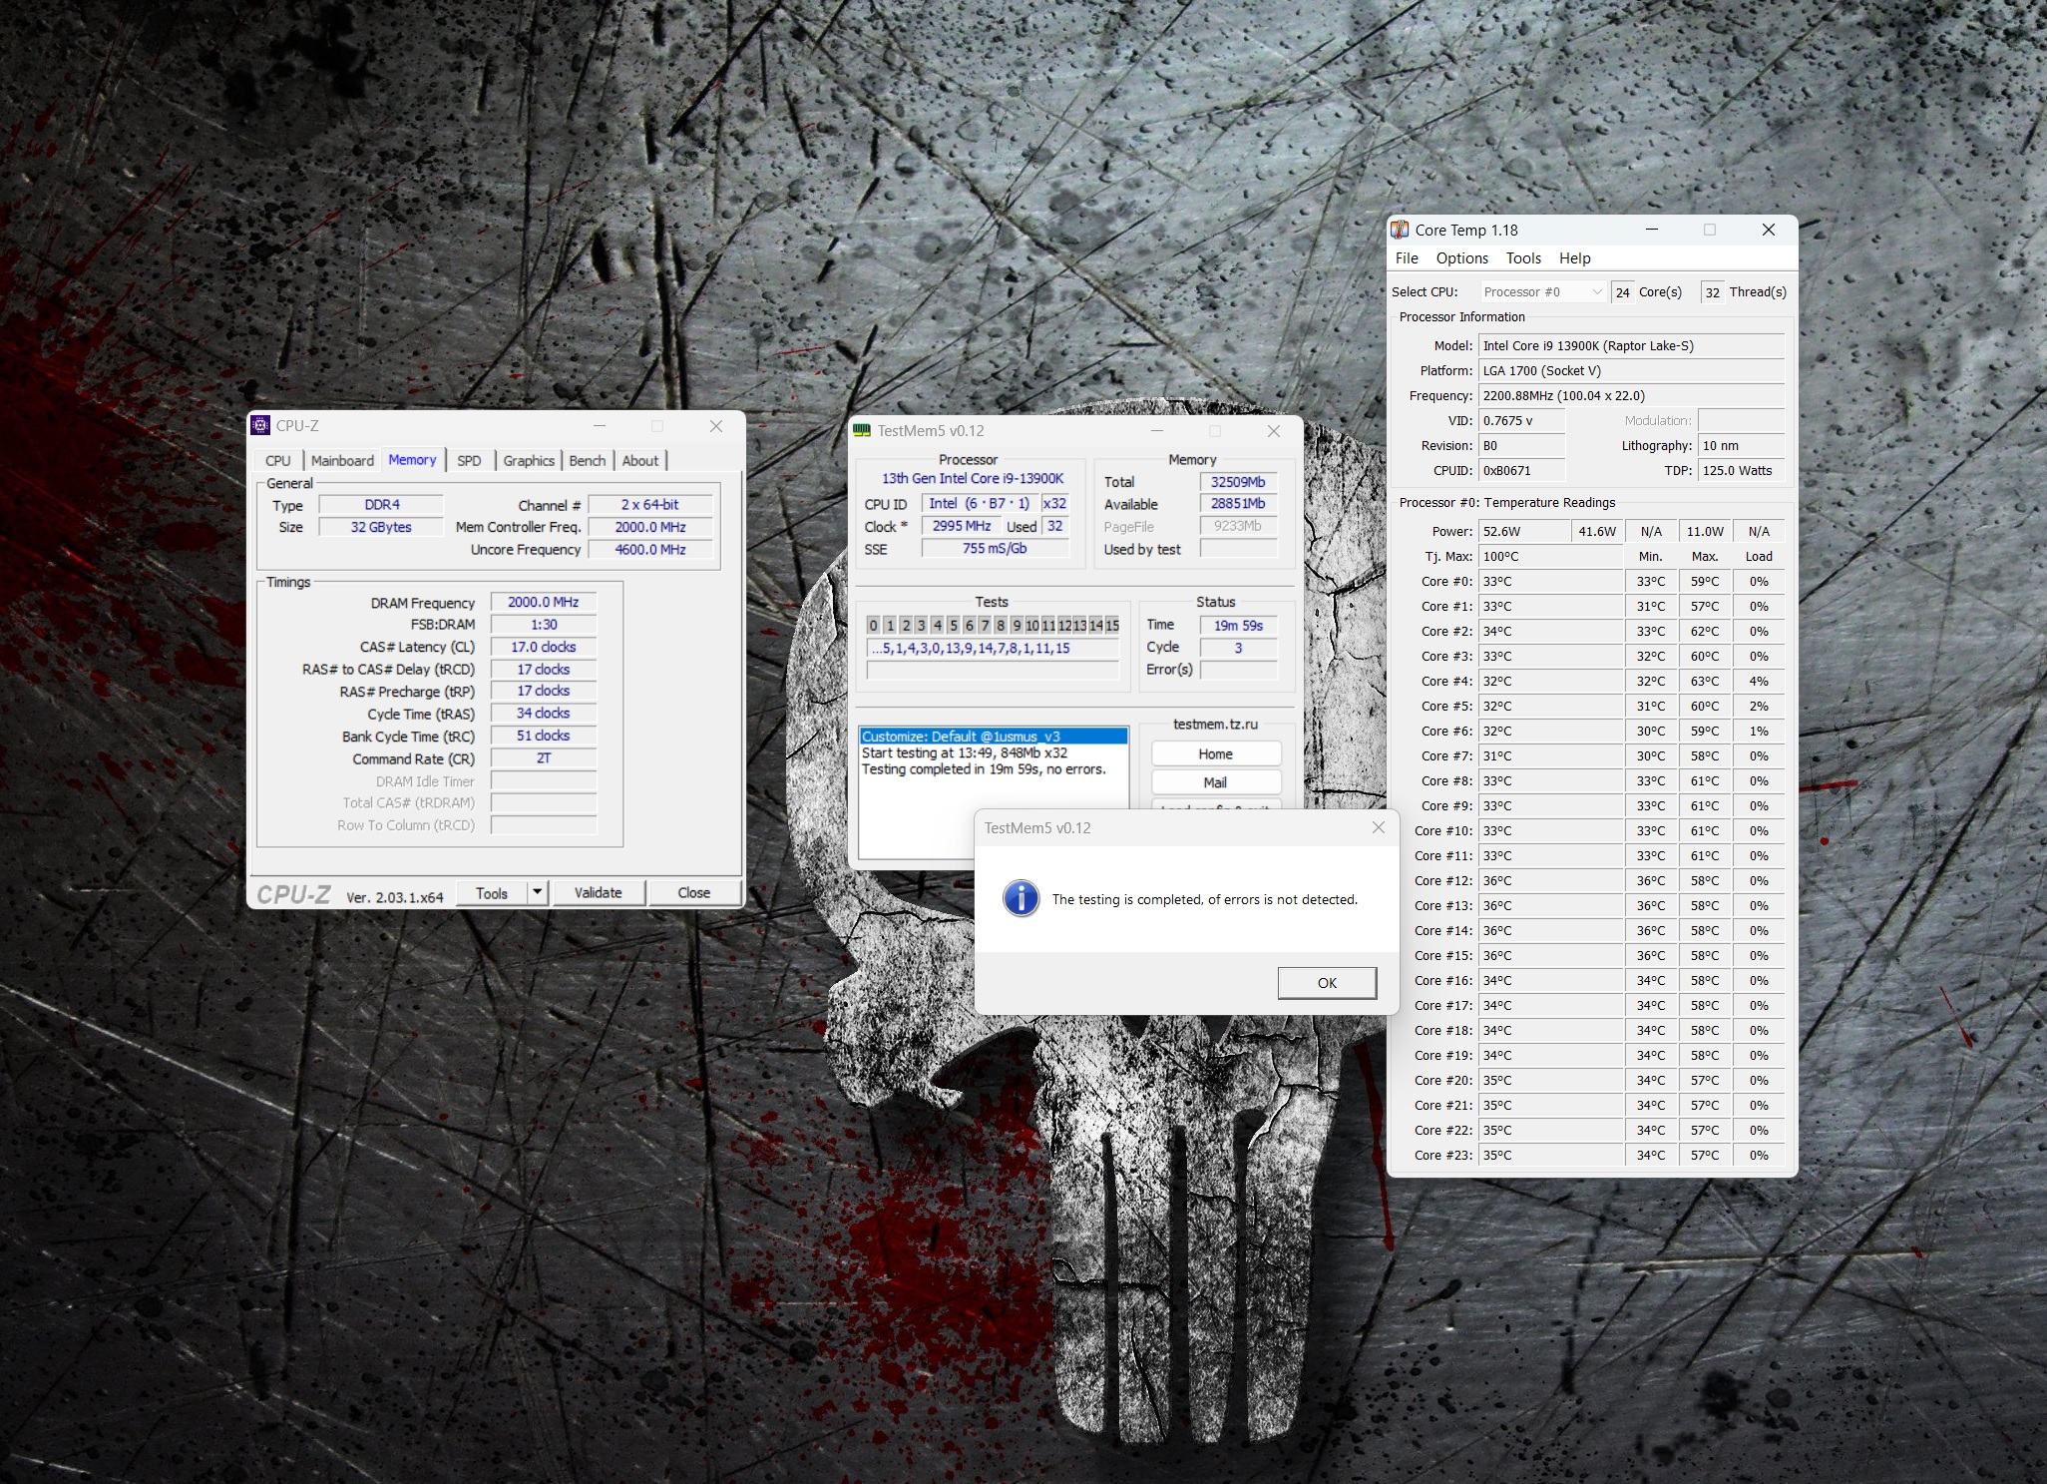
Task: Minimize the Core Temp window
Action: [x=1651, y=230]
